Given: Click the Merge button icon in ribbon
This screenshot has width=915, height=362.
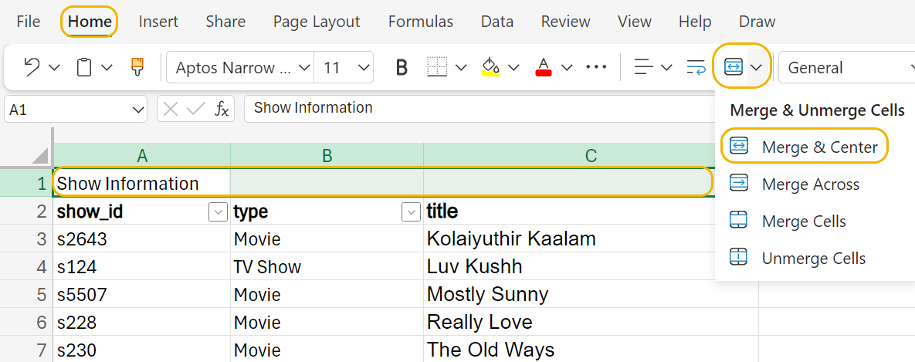Looking at the screenshot, I should 734,68.
